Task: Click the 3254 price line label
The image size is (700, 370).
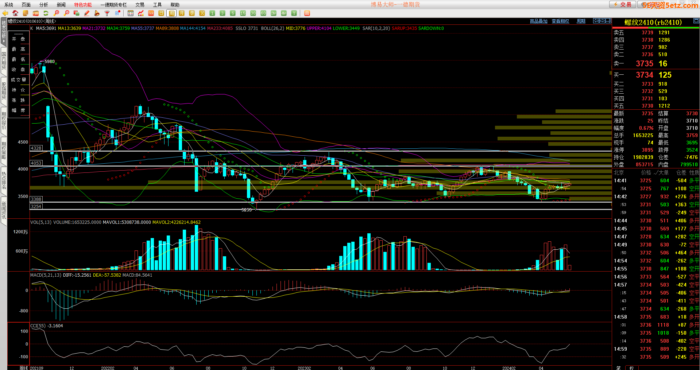Action: click(36, 207)
